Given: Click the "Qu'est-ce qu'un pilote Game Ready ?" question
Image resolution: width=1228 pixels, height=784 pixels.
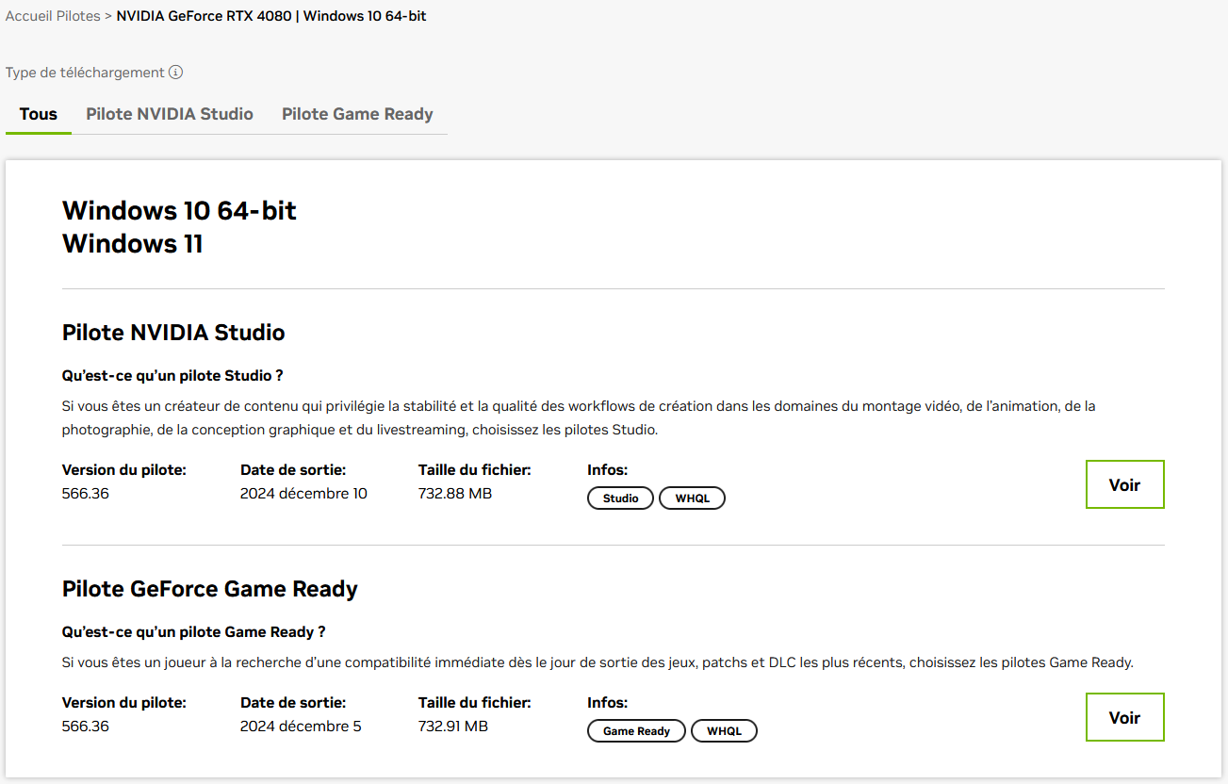Looking at the screenshot, I should tap(193, 632).
